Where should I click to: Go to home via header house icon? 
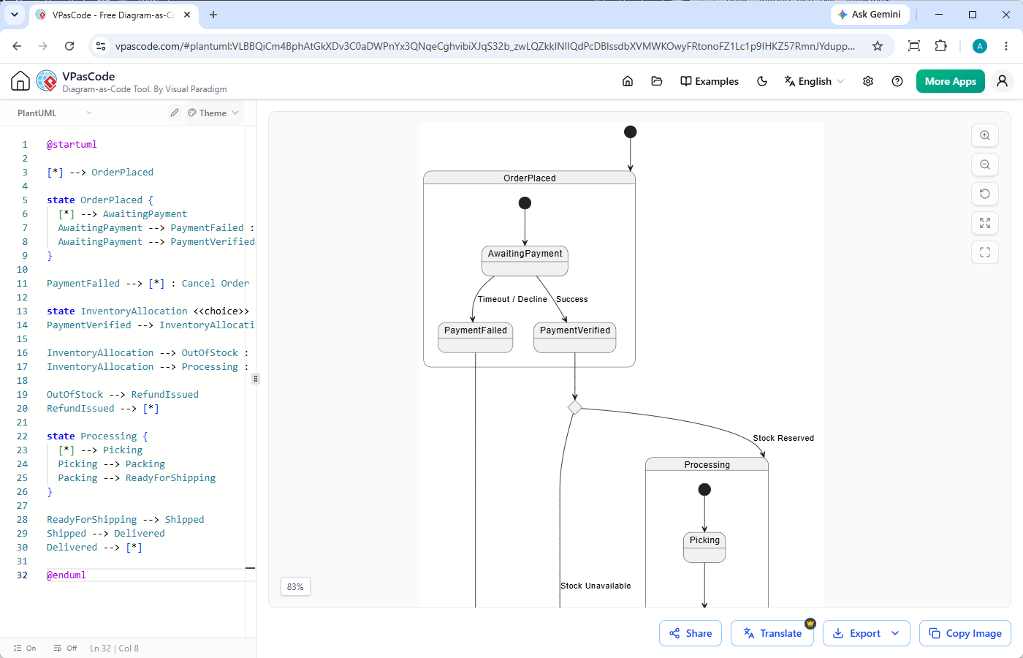coord(628,81)
